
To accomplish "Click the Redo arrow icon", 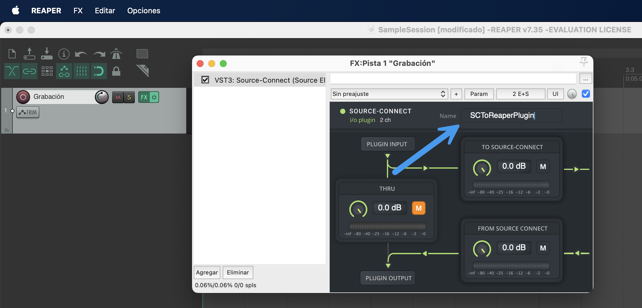I will (x=99, y=54).
